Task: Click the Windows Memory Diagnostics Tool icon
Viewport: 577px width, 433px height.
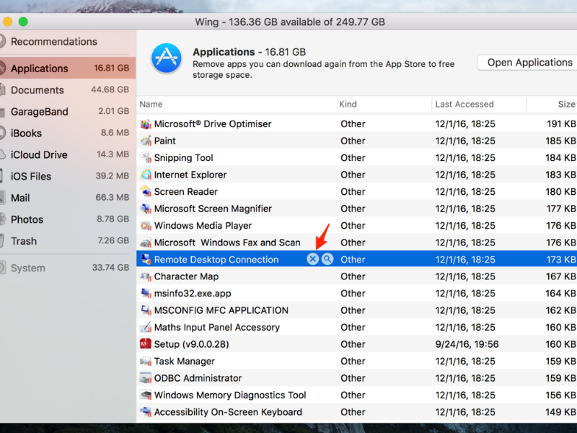Action: click(146, 395)
